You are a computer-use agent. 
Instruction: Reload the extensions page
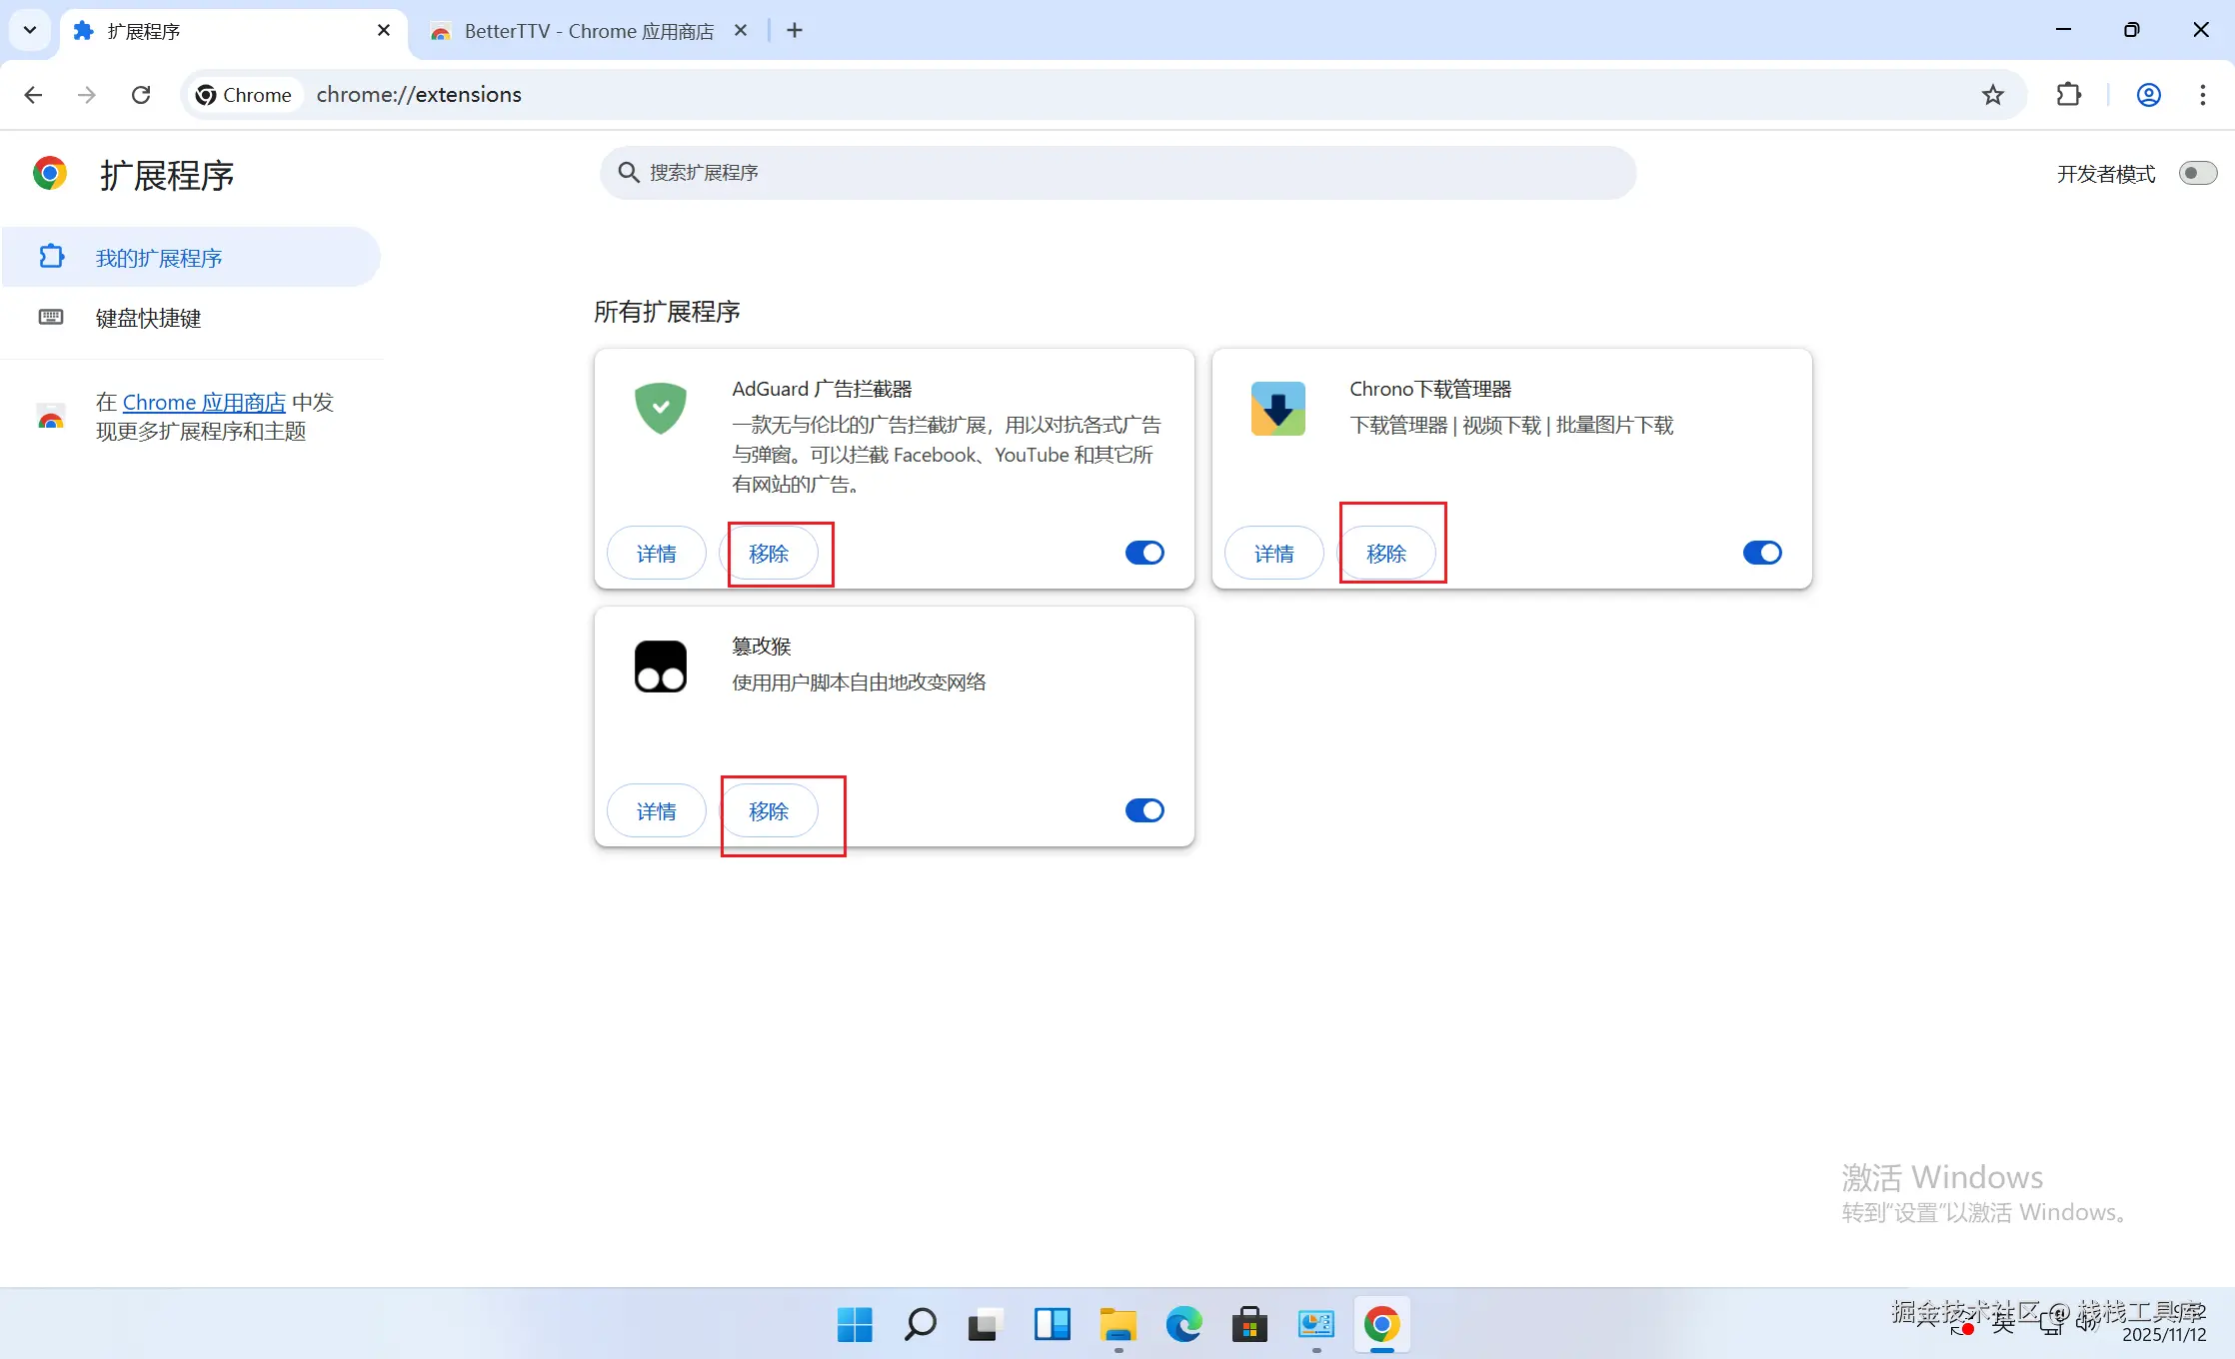click(141, 95)
